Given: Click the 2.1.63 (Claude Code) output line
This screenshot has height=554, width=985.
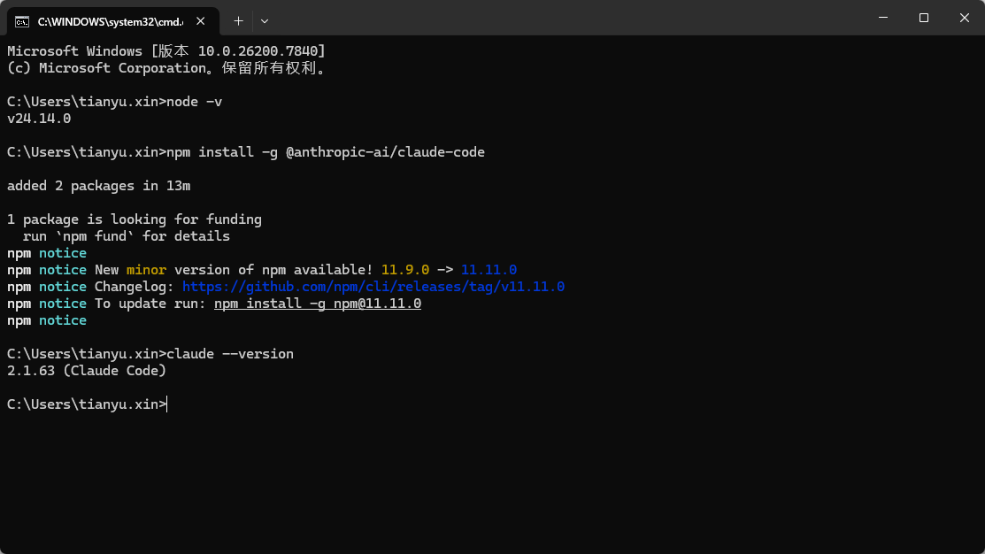Looking at the screenshot, I should (x=87, y=371).
